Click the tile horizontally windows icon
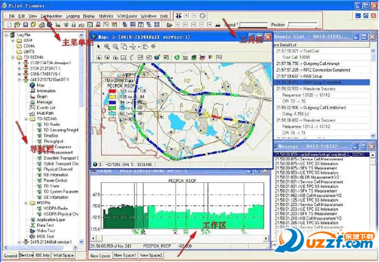Screen dimensions: 379x262 coord(133,24)
